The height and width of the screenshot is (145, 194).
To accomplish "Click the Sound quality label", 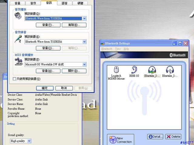I will click(x=16, y=135).
